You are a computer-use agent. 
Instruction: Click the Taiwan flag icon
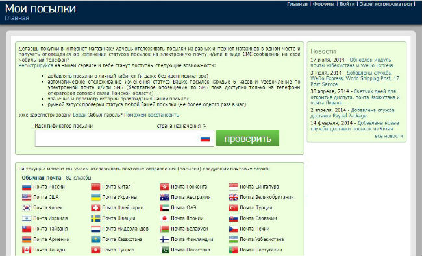(x=27, y=229)
